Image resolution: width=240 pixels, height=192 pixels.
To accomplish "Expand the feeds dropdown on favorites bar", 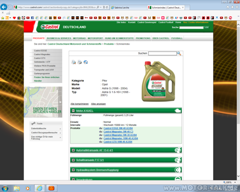I will pos(10,18).
